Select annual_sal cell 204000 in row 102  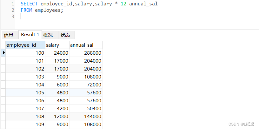tap(86, 69)
